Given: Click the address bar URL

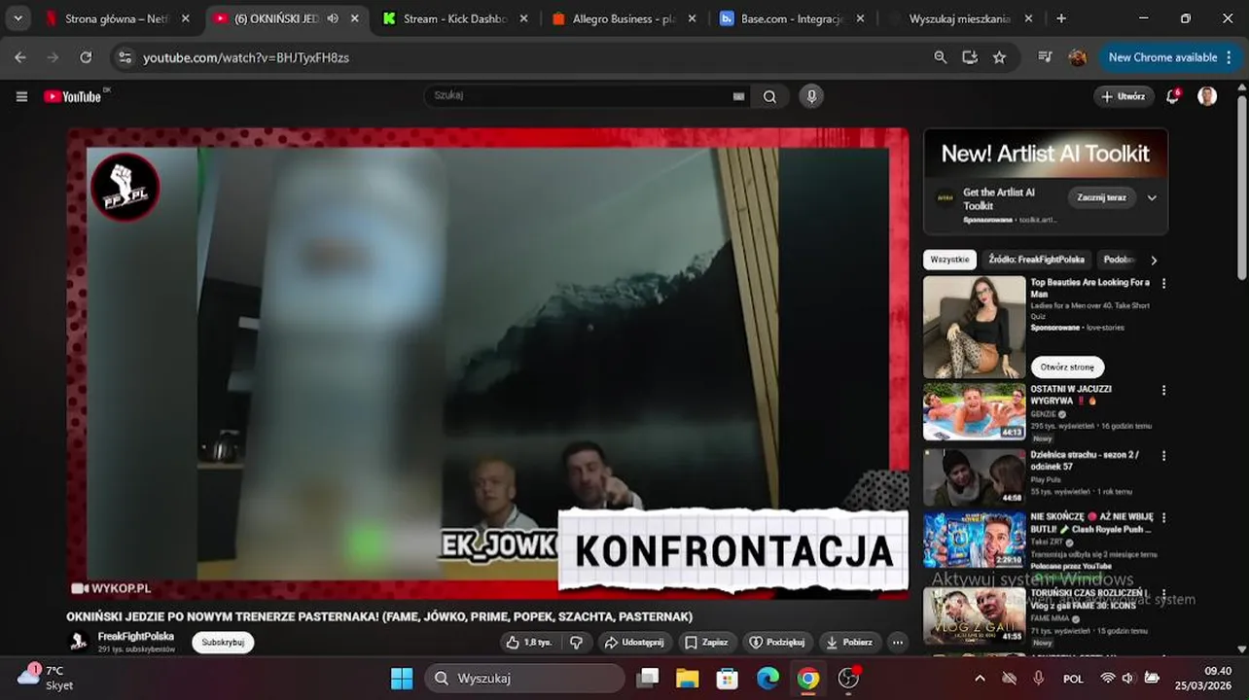Looking at the screenshot, I should point(246,57).
